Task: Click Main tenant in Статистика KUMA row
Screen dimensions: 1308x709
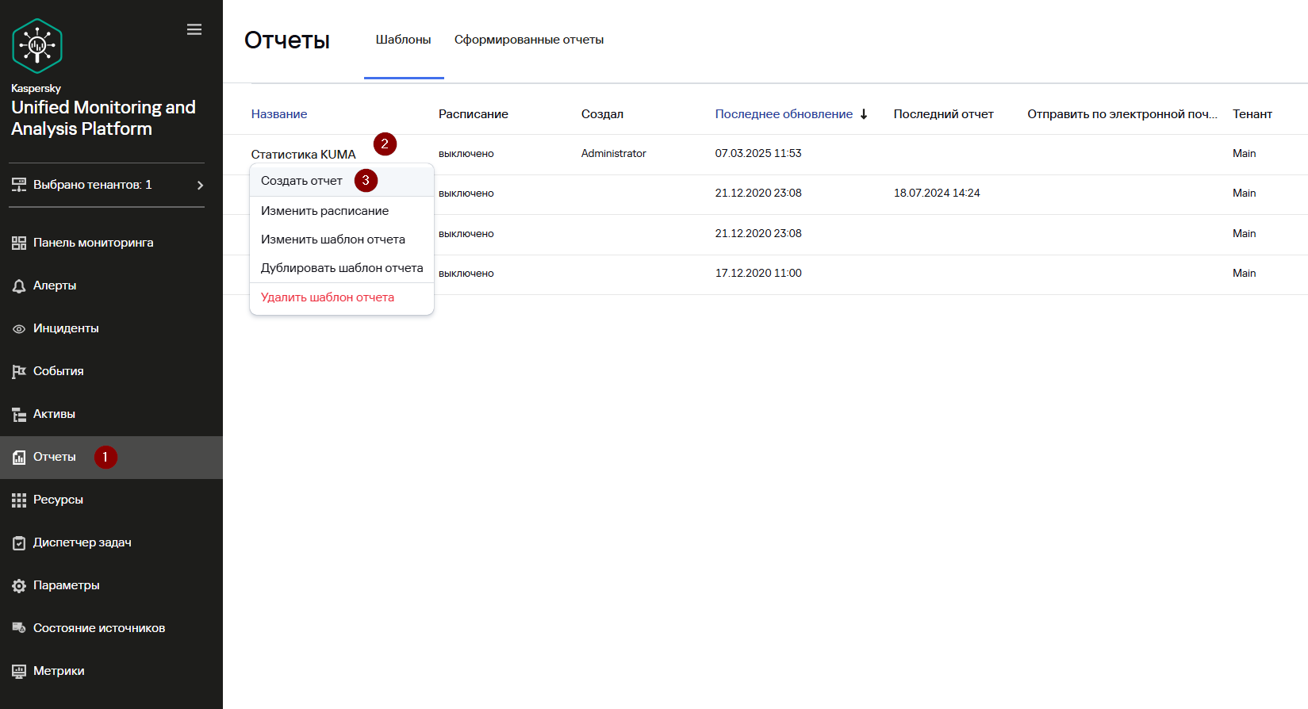Action: click(1245, 154)
